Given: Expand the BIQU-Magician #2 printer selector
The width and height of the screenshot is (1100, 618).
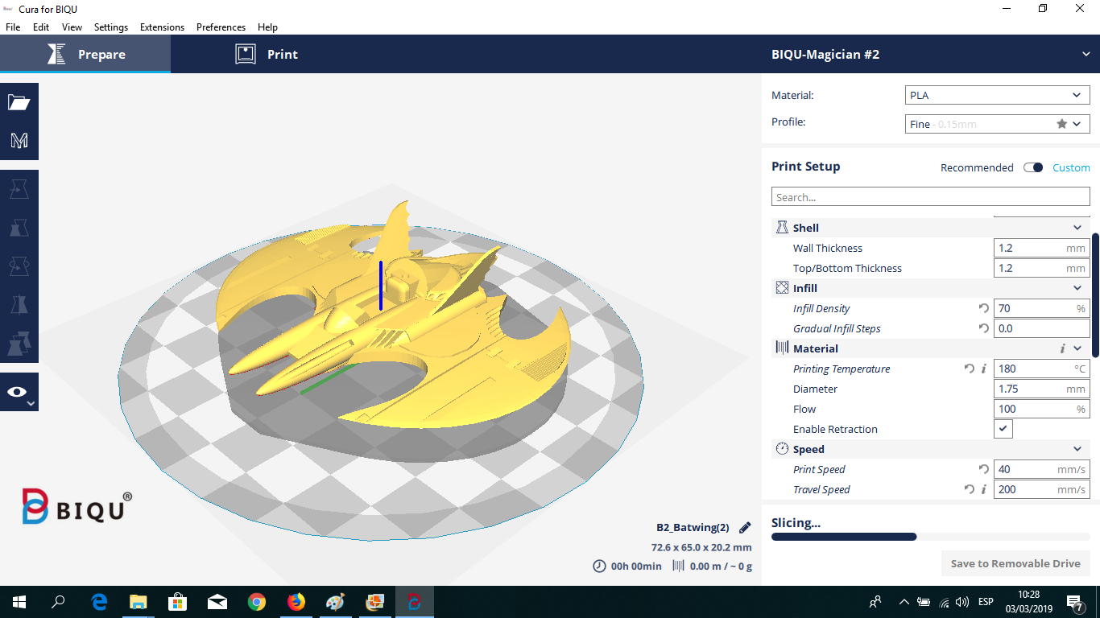Looking at the screenshot, I should click(x=931, y=55).
